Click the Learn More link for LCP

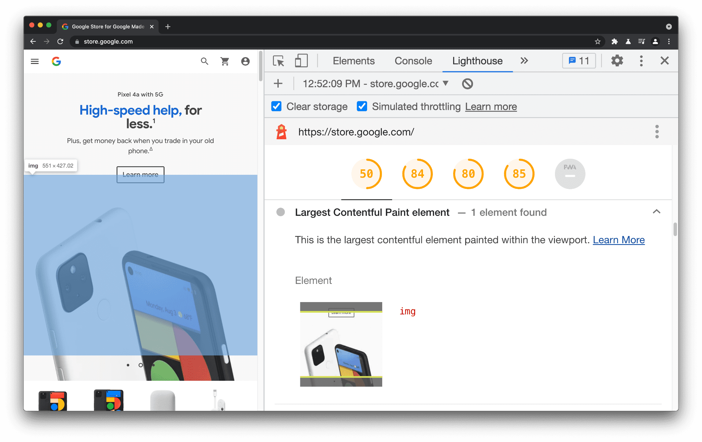point(619,240)
